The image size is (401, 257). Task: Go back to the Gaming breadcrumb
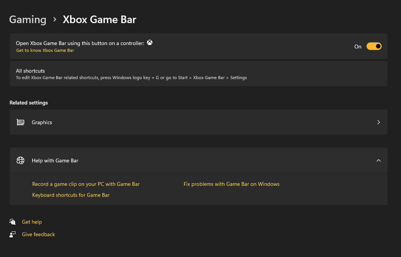click(x=28, y=19)
